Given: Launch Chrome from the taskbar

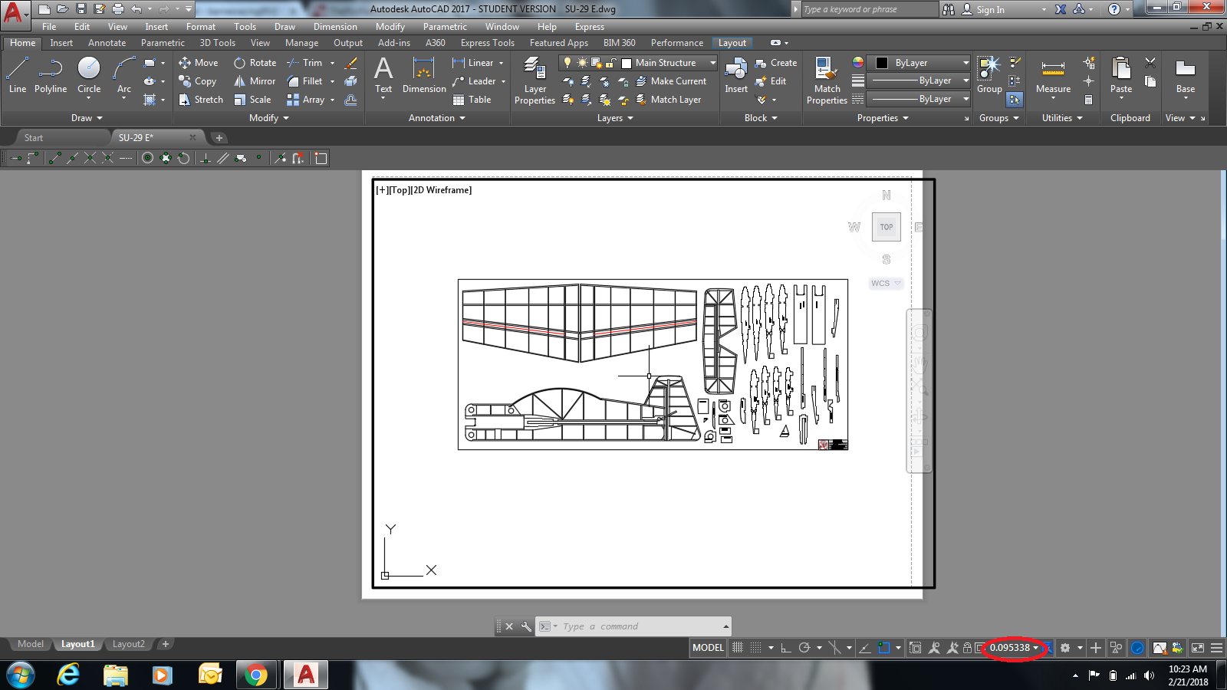Looking at the screenshot, I should (256, 675).
